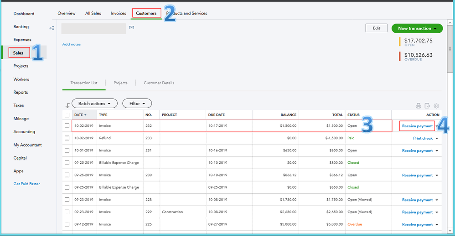Click the Edit button
This screenshot has height=236, width=455.
376,28
